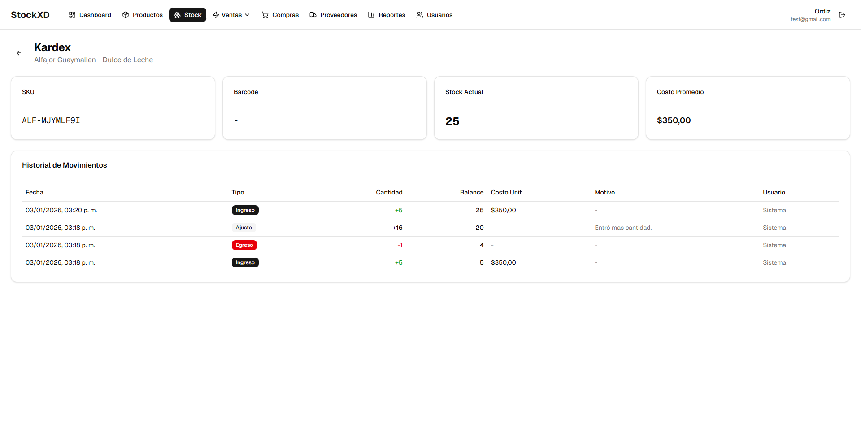The height and width of the screenshot is (426, 861).
Task: Go to the Stock section
Action: pos(187,15)
